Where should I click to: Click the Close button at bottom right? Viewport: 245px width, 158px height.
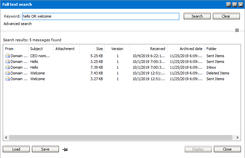click(x=227, y=149)
